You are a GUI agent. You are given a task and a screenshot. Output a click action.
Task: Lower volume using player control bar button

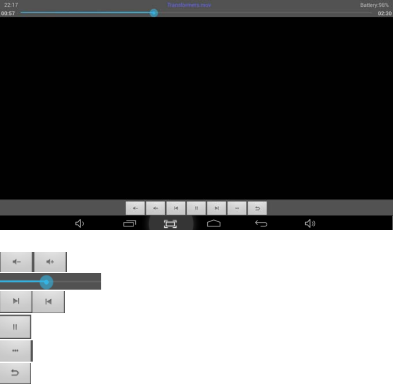point(135,208)
